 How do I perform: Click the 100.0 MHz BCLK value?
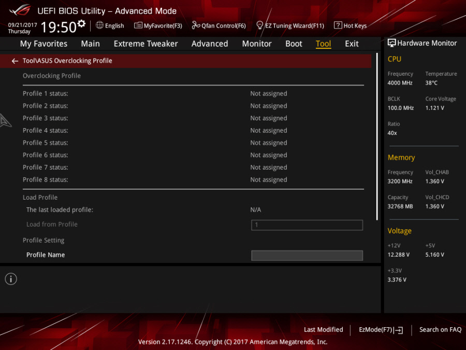tap(401, 108)
